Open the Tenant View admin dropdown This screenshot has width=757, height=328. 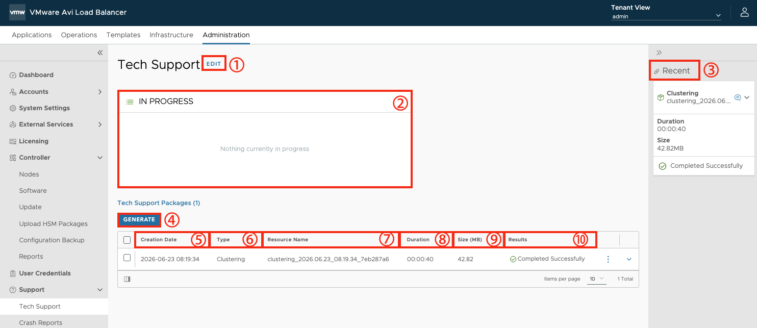[x=666, y=16]
